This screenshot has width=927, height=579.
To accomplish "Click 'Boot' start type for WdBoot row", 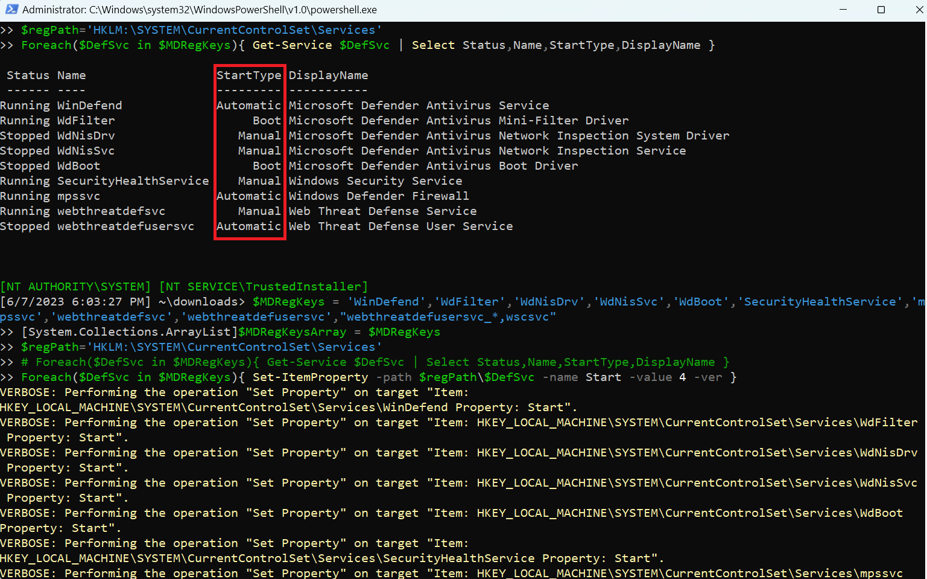I will [267, 166].
